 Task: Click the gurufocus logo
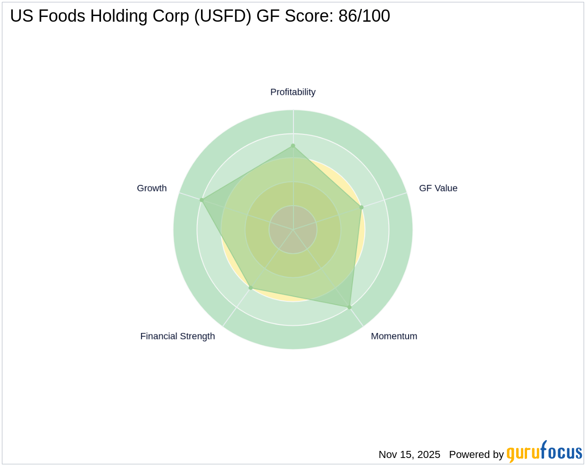click(x=544, y=452)
